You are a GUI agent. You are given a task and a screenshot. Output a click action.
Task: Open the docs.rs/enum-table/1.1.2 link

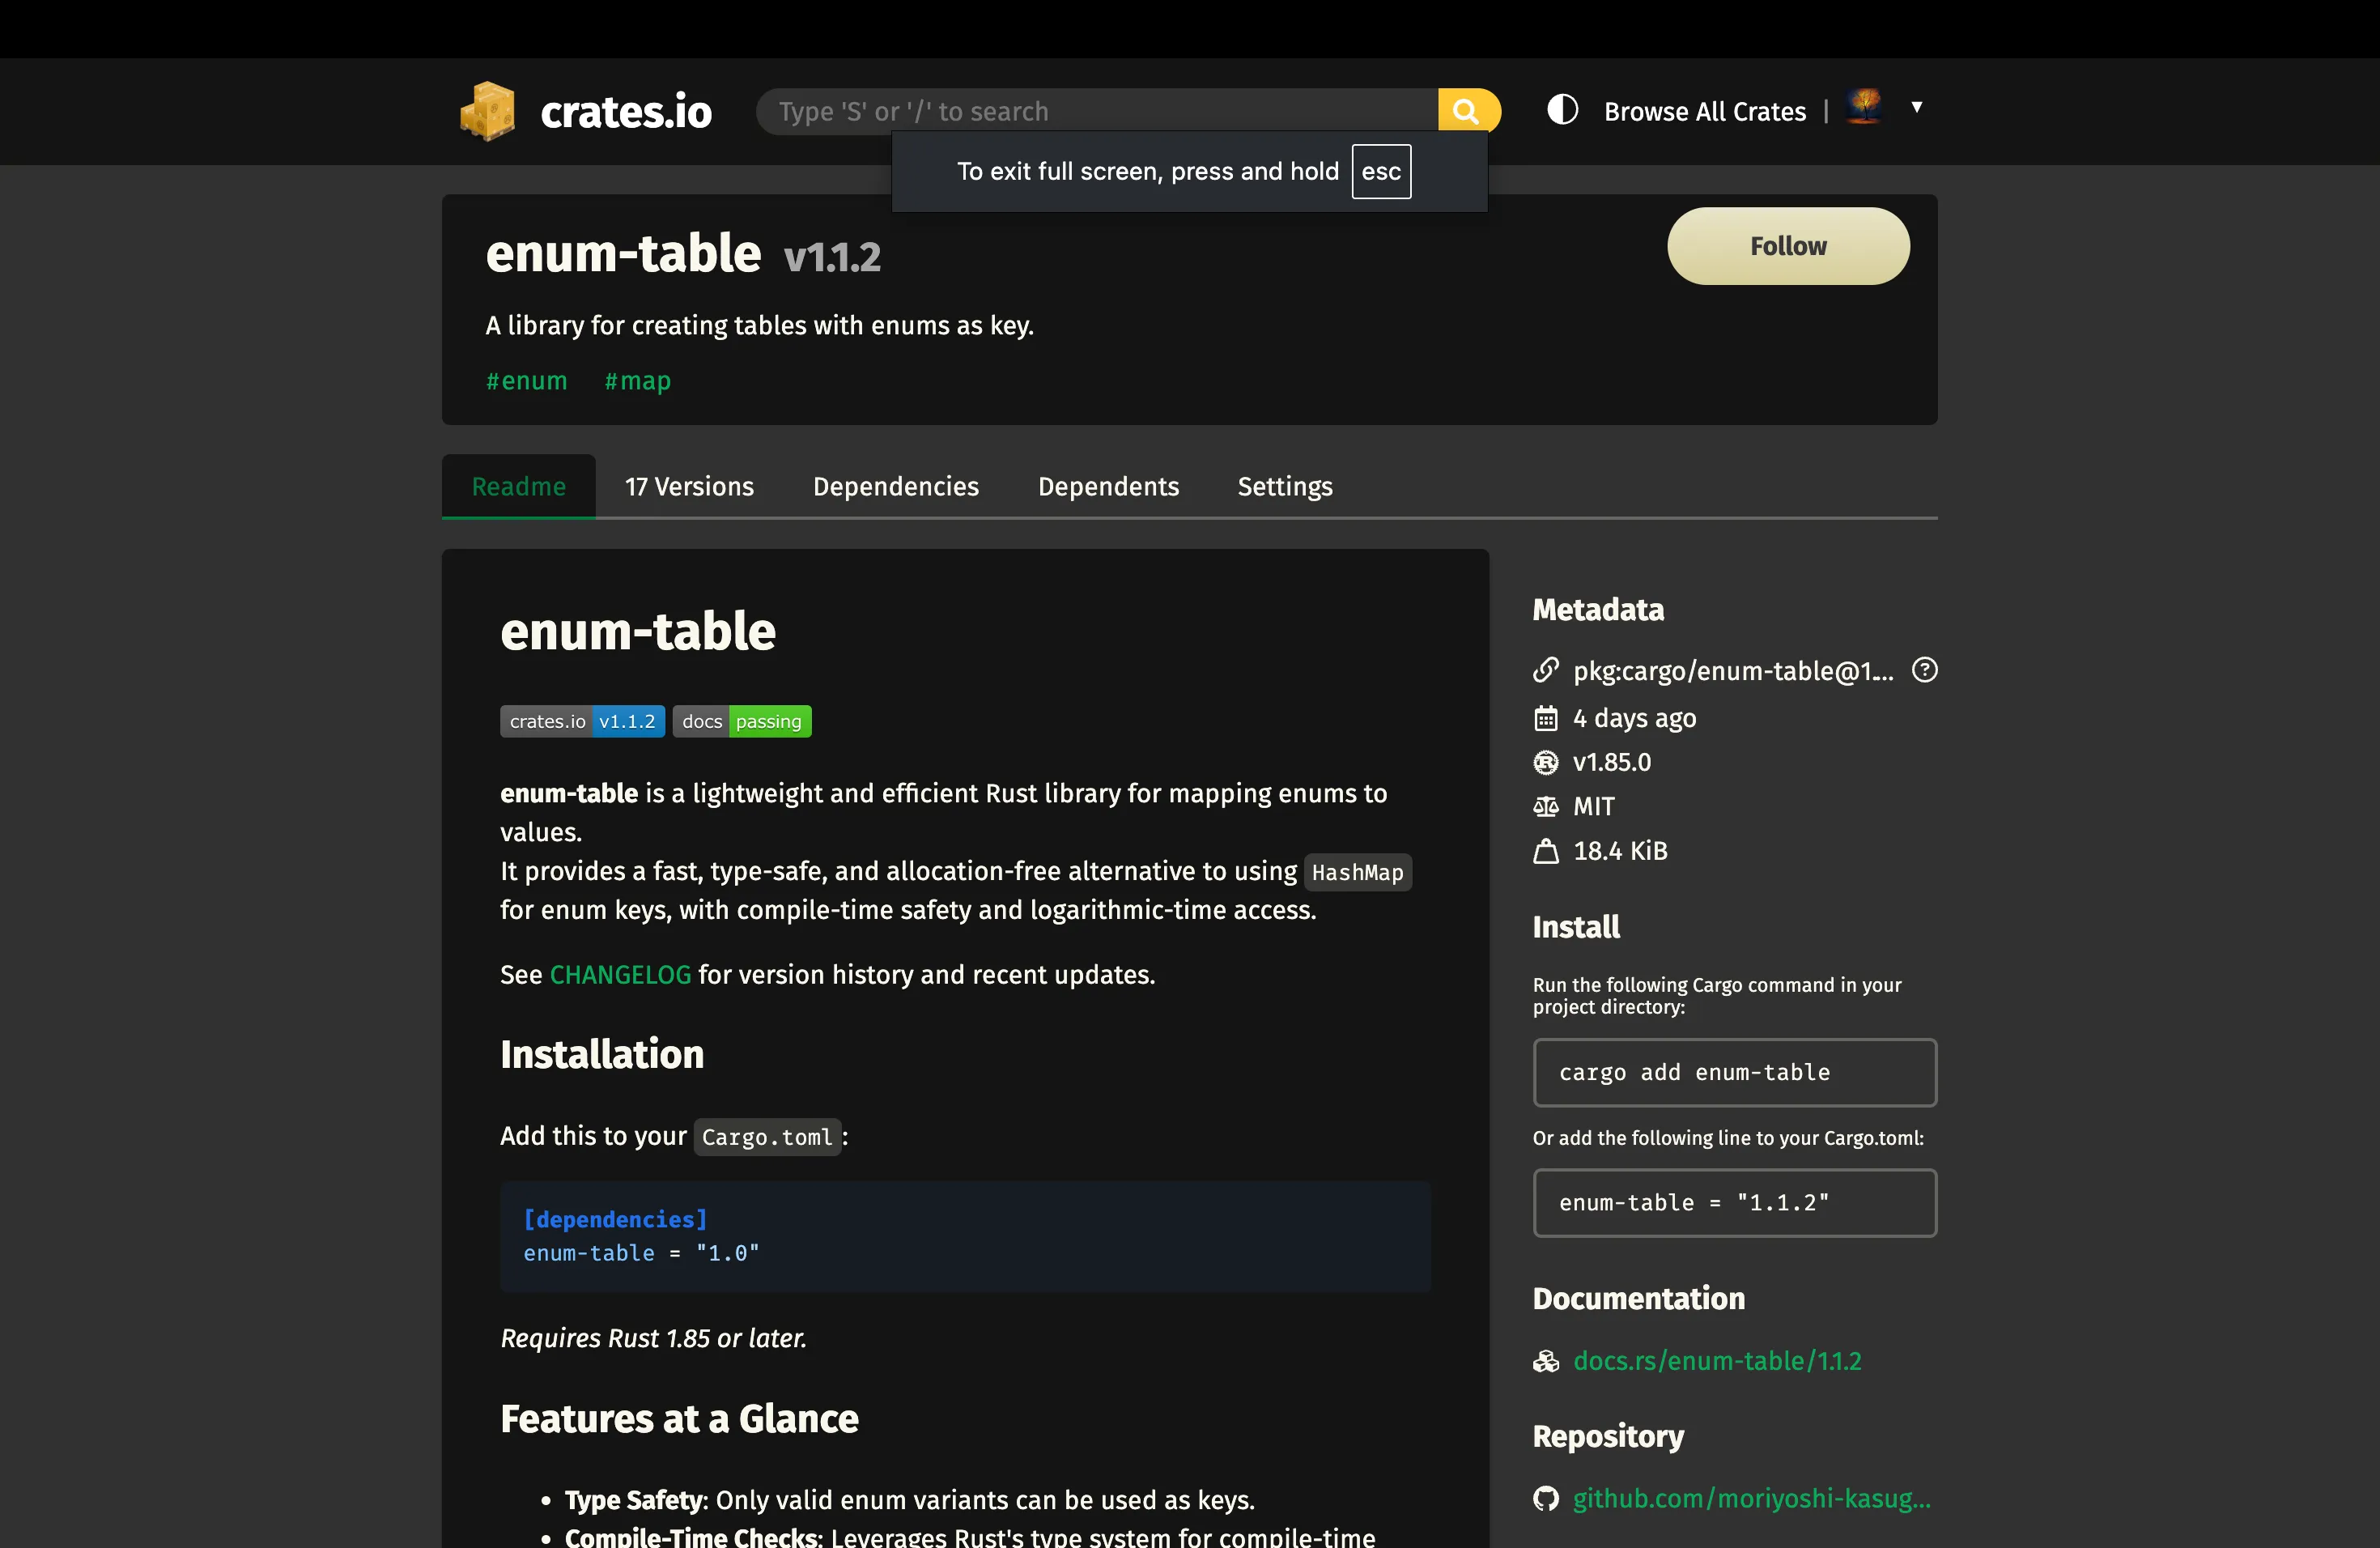click(1716, 1361)
